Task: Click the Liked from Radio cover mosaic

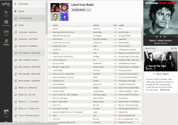Action: pyautogui.click(x=59, y=12)
